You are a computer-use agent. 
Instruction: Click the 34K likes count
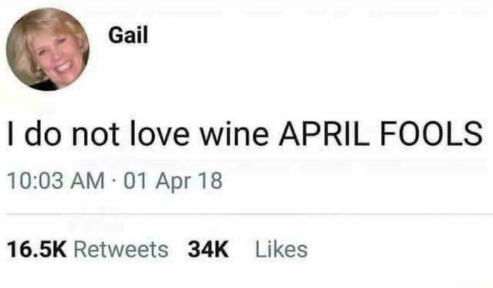point(208,249)
